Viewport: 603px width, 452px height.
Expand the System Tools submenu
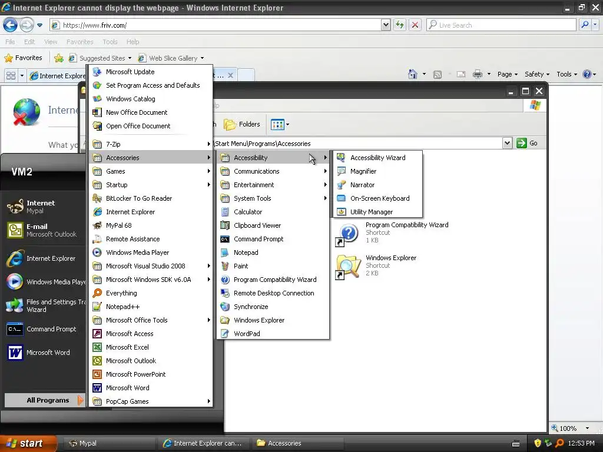click(x=273, y=198)
